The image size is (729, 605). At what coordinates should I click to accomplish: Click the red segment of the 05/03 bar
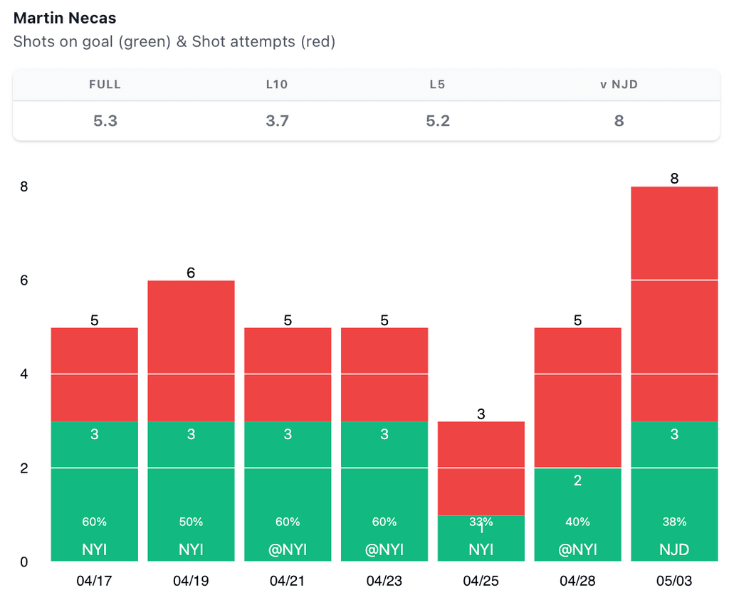[x=674, y=302]
